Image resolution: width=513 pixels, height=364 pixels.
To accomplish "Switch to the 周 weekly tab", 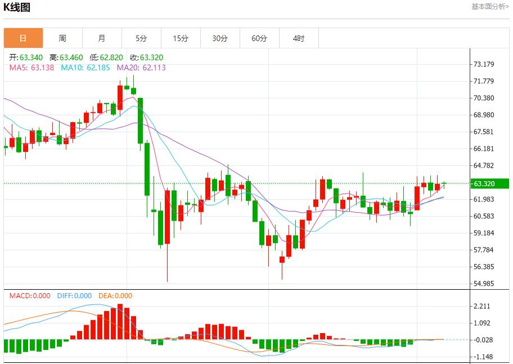I will click(x=62, y=38).
